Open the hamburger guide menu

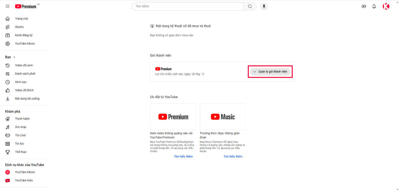pos(8,6)
